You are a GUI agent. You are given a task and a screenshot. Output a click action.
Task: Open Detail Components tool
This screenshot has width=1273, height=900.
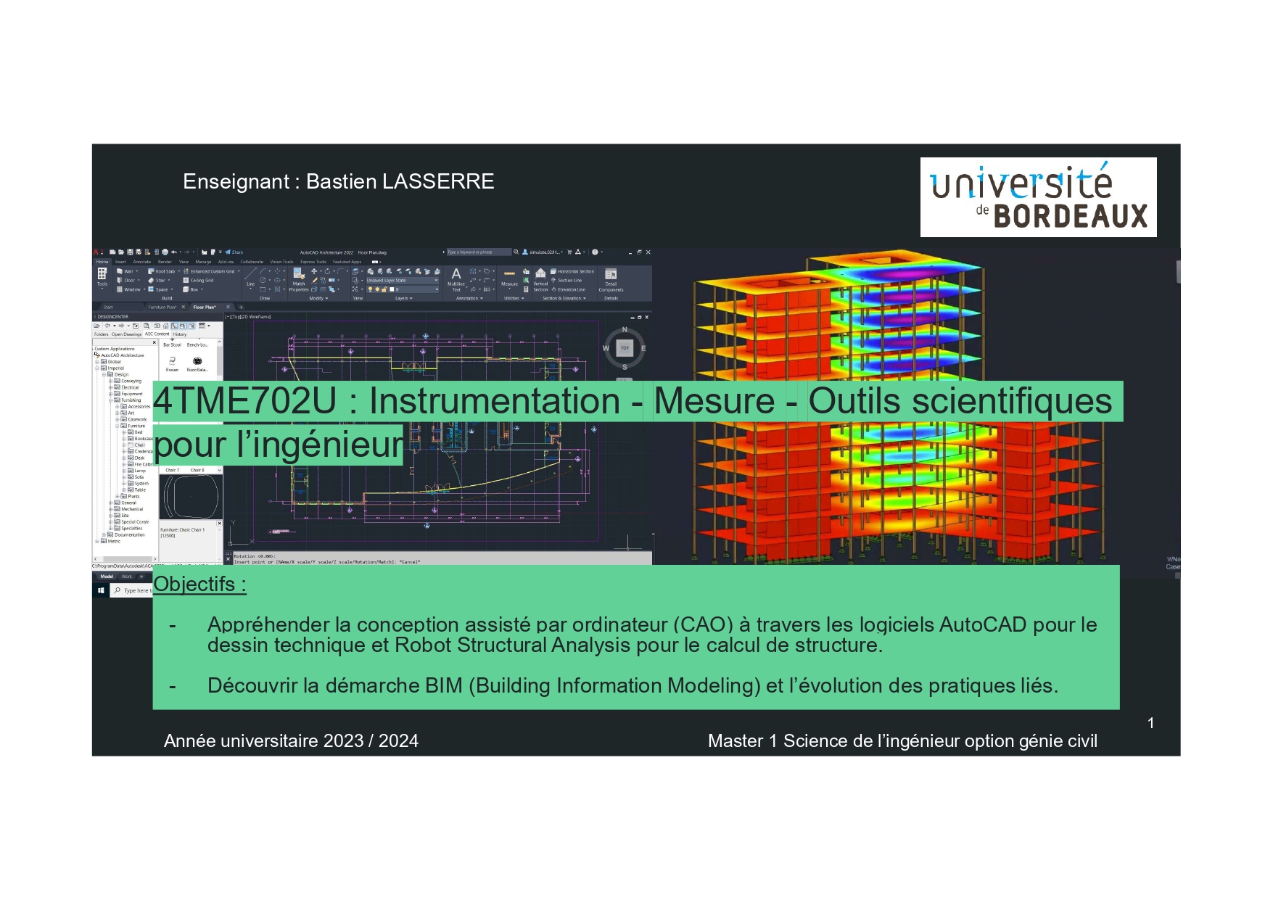(611, 278)
